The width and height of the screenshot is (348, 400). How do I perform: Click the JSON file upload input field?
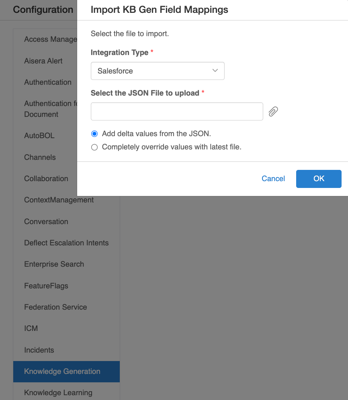coord(177,112)
